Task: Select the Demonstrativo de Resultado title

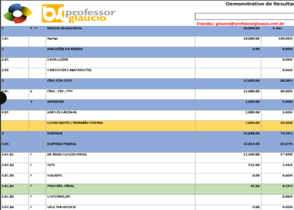Action: coord(260,4)
